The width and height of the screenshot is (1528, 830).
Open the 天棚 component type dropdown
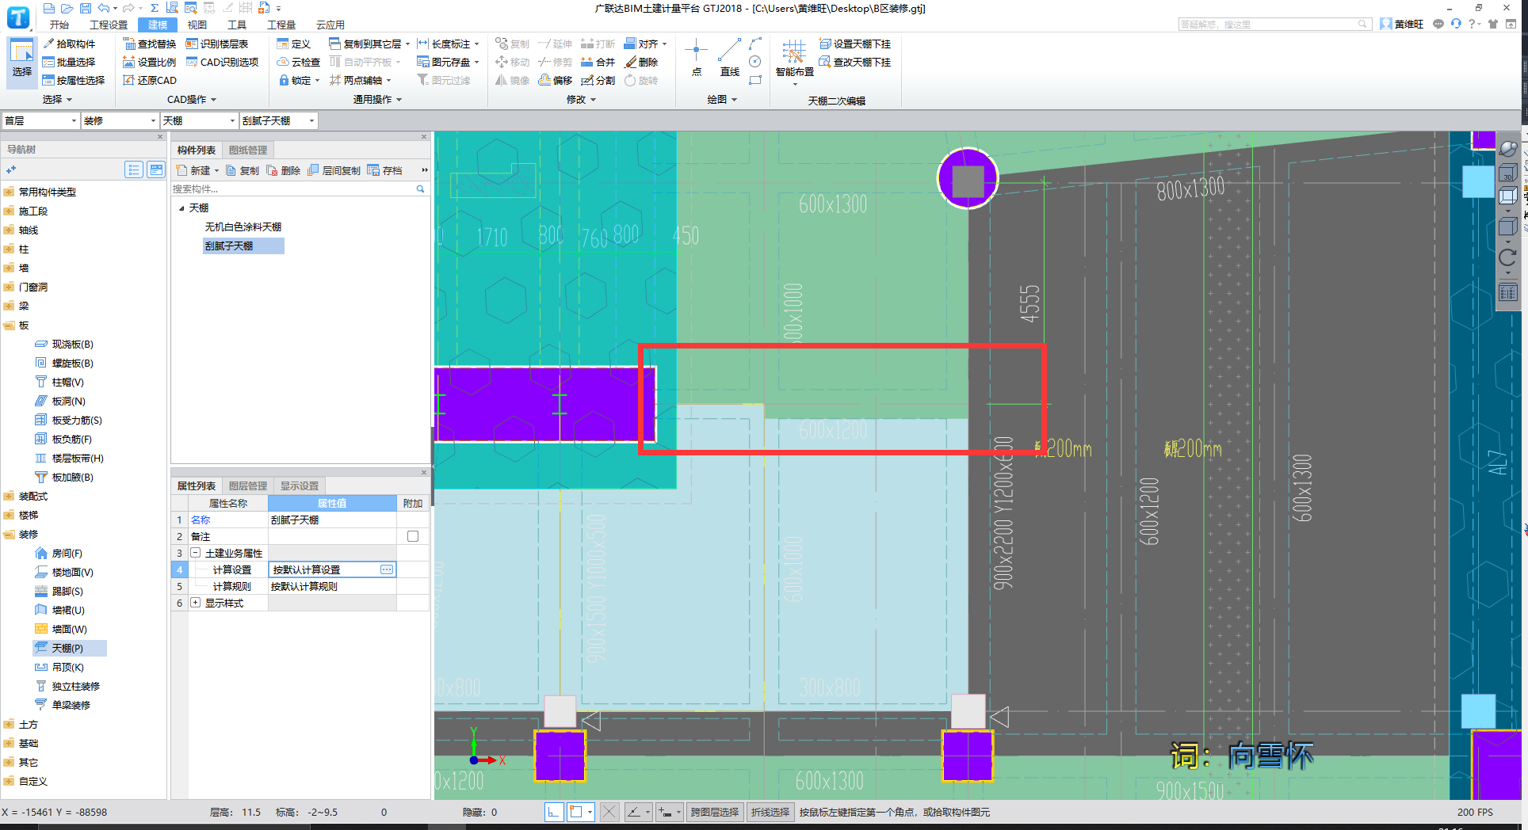tap(199, 120)
